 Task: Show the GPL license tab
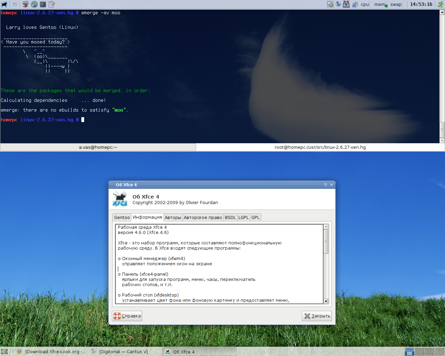tap(255, 217)
